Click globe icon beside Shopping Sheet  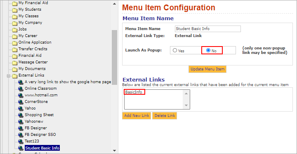click(x=21, y=115)
